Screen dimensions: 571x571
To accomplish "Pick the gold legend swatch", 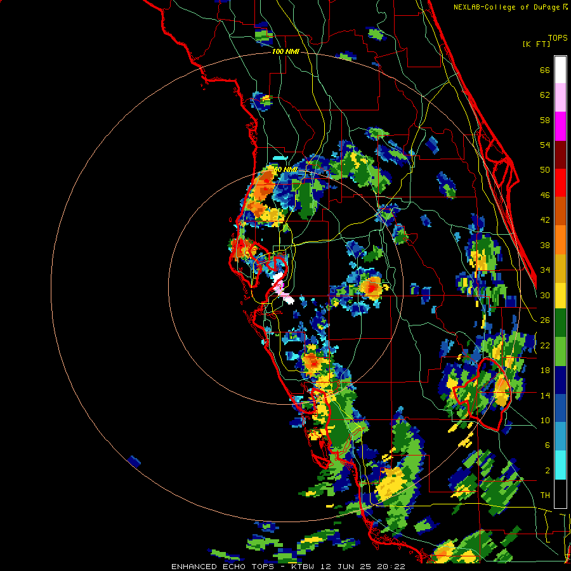I will click(560, 268).
